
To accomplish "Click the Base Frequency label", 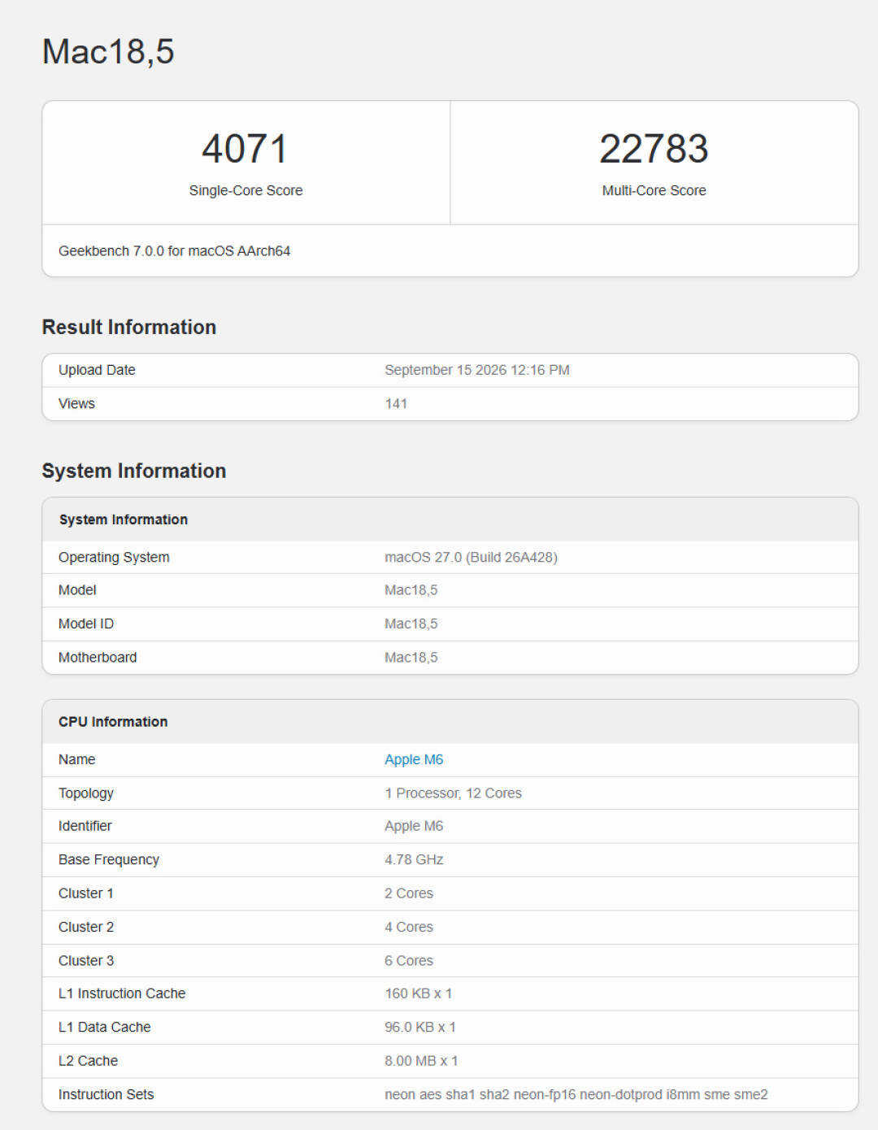I will point(109,860).
